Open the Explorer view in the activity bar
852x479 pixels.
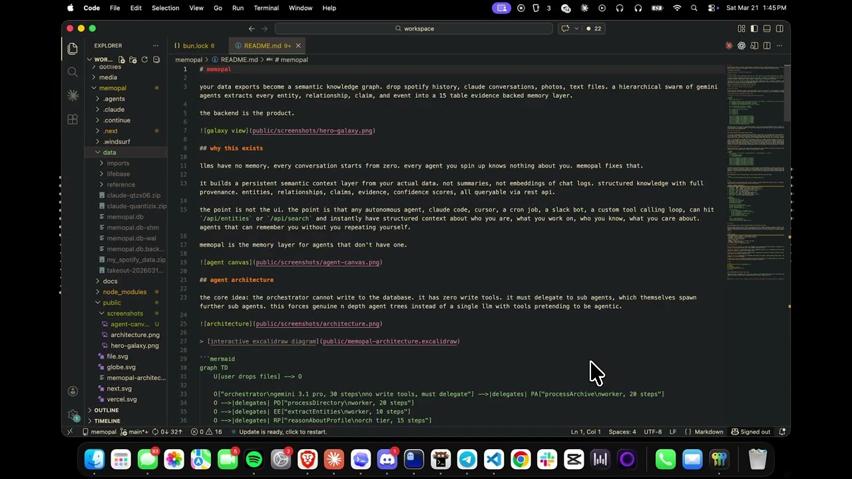pos(73,49)
